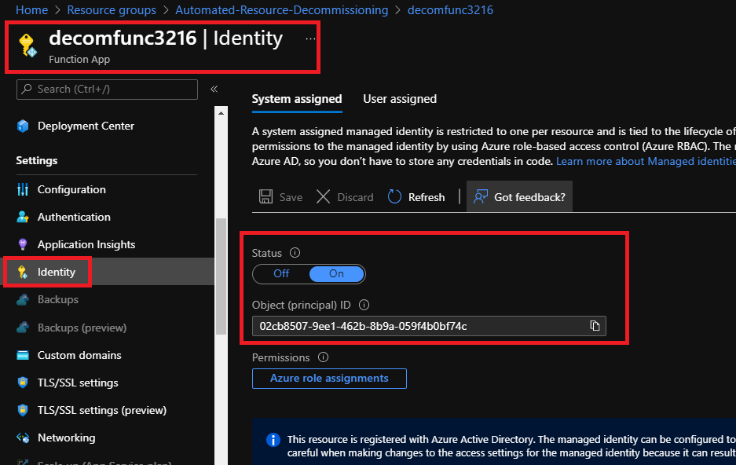Click the sidebar scroll up arrow
The height and width of the screenshot is (465, 736).
pos(221,113)
